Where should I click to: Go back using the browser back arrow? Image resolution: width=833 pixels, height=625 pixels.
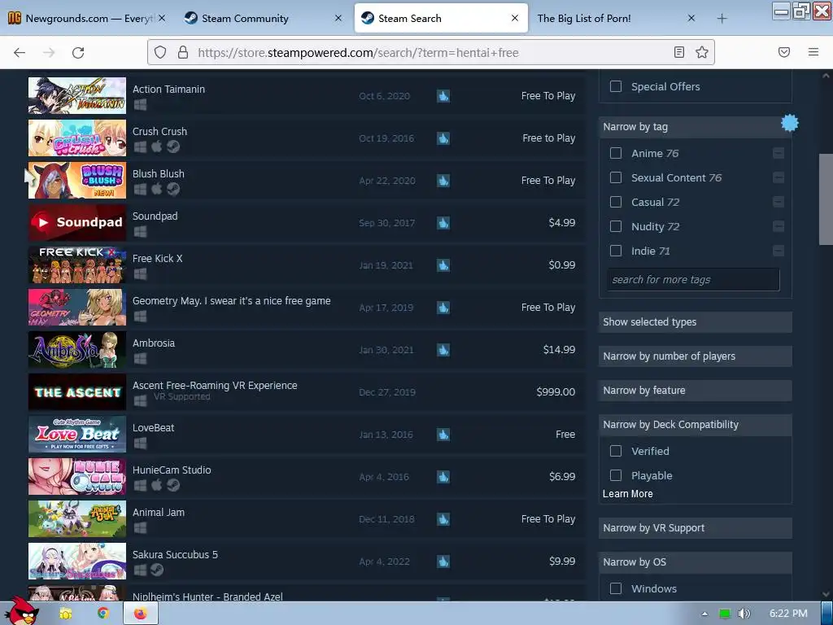(20, 53)
